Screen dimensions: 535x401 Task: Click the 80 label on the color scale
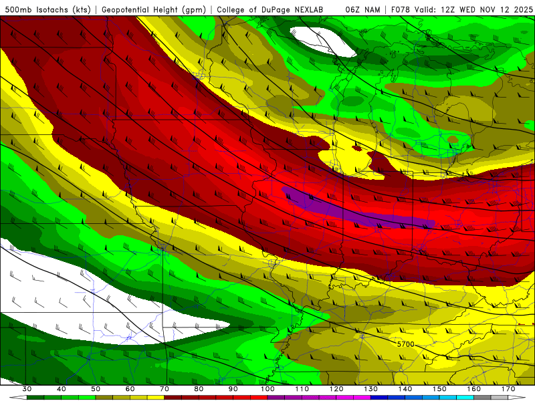[199, 389]
